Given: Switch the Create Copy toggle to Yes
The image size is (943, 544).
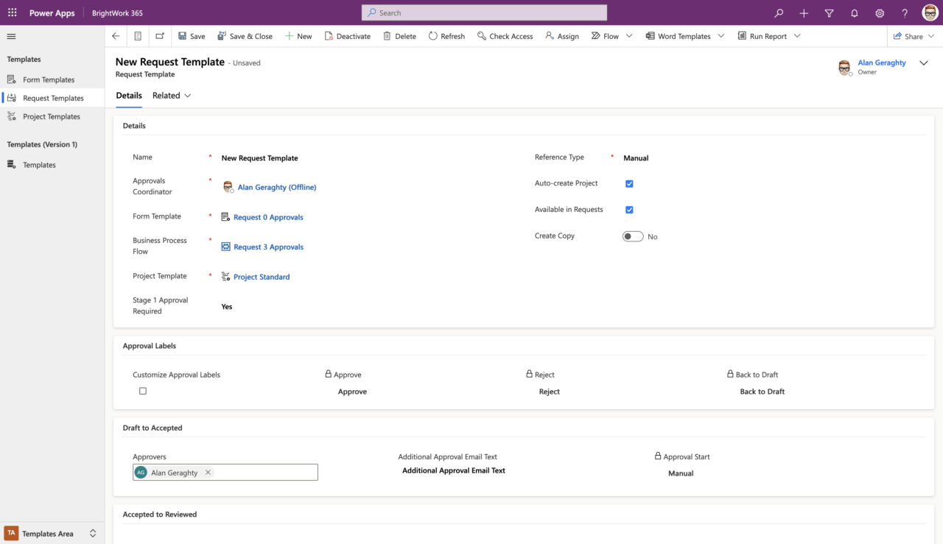Looking at the screenshot, I should (x=632, y=236).
